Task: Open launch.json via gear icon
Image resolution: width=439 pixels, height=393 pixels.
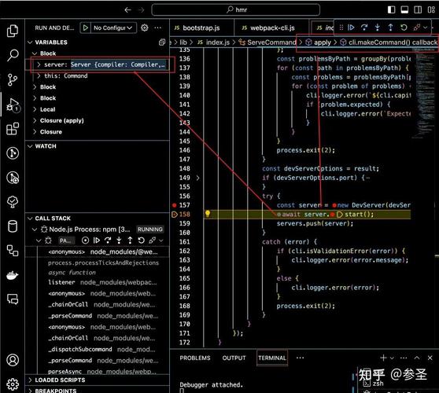Action: (x=145, y=28)
